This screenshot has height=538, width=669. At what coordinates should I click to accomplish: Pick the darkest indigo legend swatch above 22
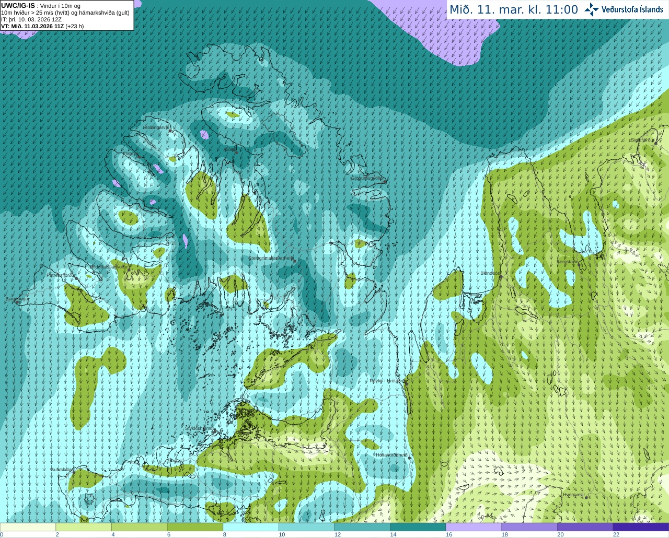(x=641, y=527)
